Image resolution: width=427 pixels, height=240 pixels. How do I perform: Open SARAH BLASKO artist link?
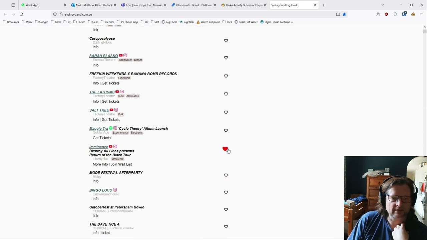(103, 56)
